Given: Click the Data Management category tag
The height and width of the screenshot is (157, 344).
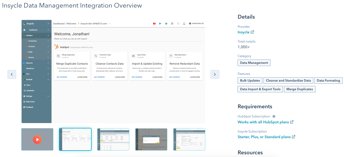Looking at the screenshot, I should click(x=254, y=63).
